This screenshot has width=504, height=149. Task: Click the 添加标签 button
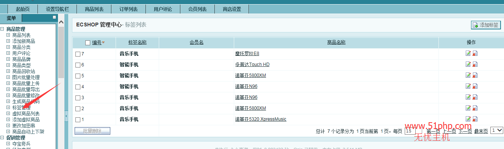[x=486, y=25]
